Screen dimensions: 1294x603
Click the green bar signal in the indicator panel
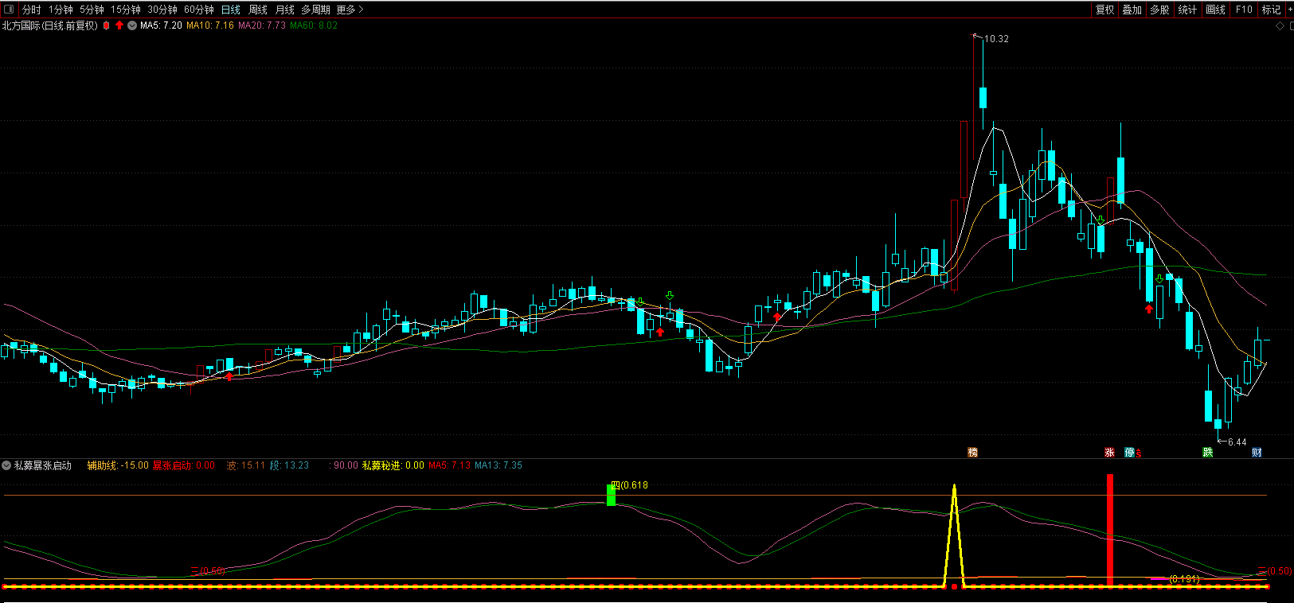(x=611, y=496)
